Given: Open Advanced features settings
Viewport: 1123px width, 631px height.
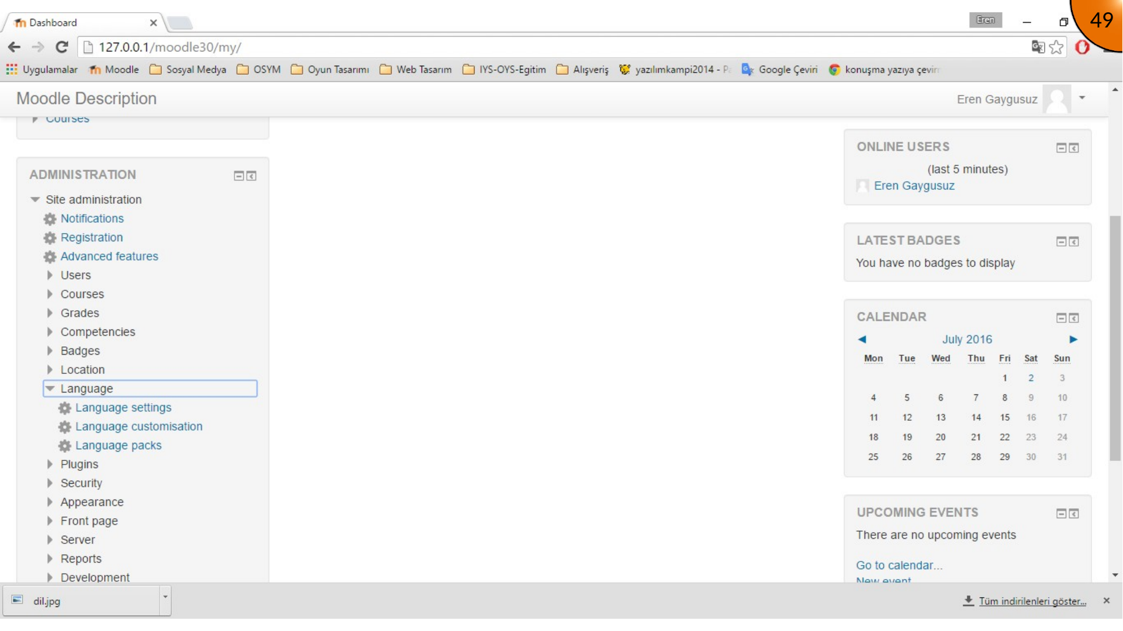Looking at the screenshot, I should (109, 256).
